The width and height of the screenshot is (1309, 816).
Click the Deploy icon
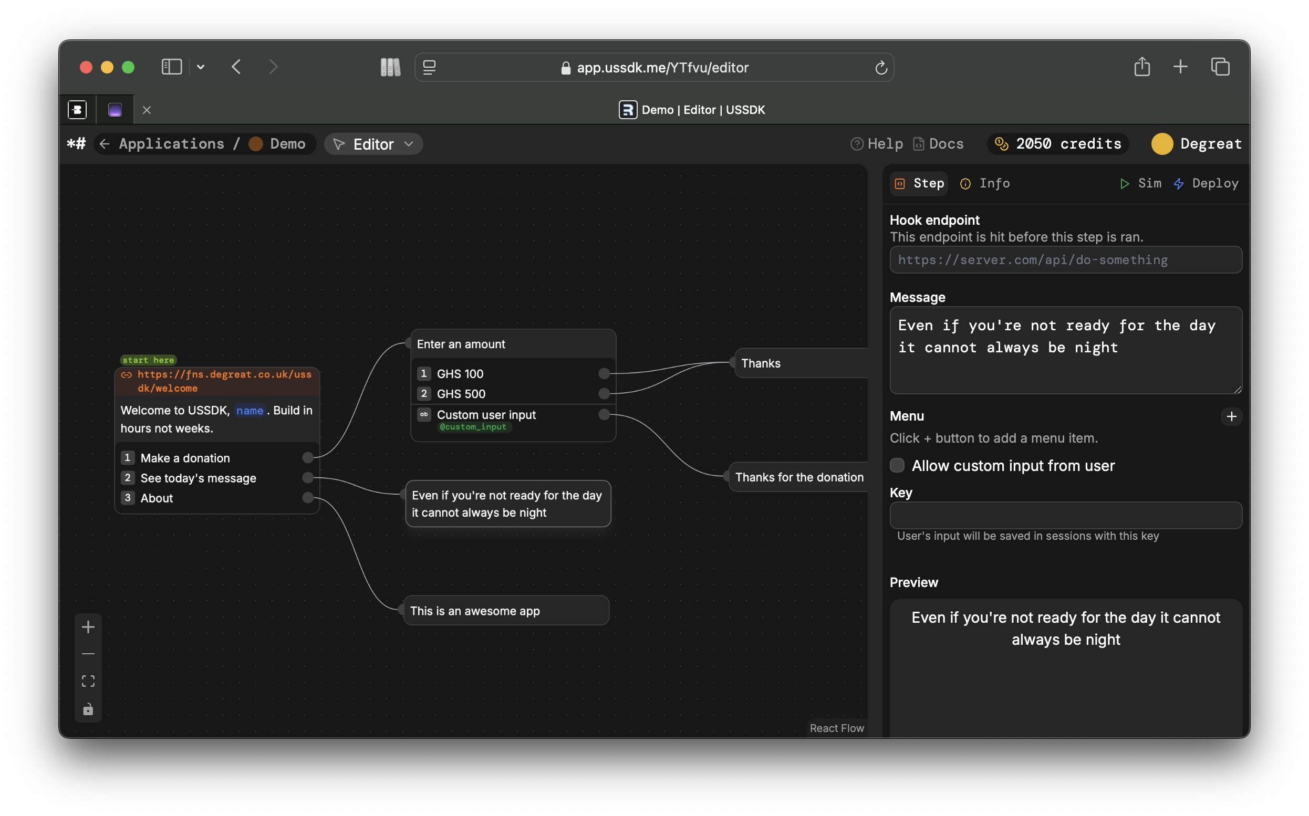[x=1179, y=182]
